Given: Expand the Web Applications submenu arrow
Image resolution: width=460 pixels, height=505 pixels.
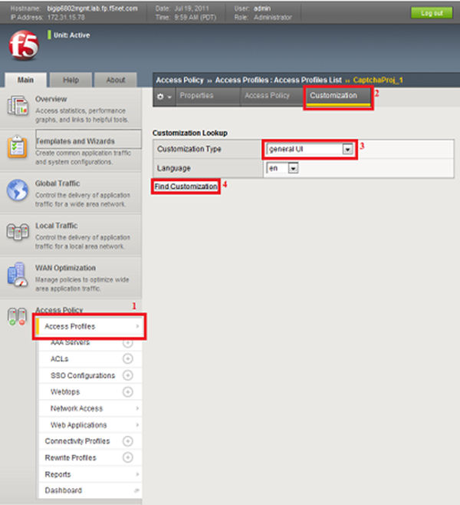Looking at the screenshot, I should coord(137,425).
